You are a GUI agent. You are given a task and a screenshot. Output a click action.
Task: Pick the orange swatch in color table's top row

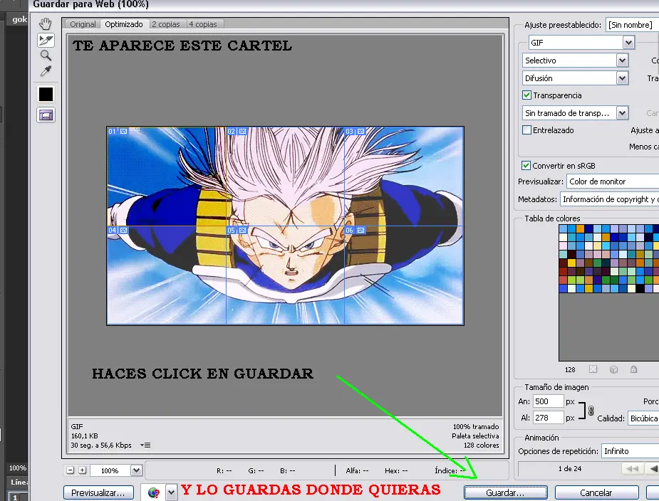(581, 228)
